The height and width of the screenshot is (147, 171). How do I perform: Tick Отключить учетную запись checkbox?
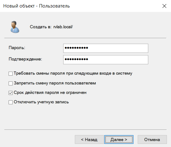coord(11,102)
